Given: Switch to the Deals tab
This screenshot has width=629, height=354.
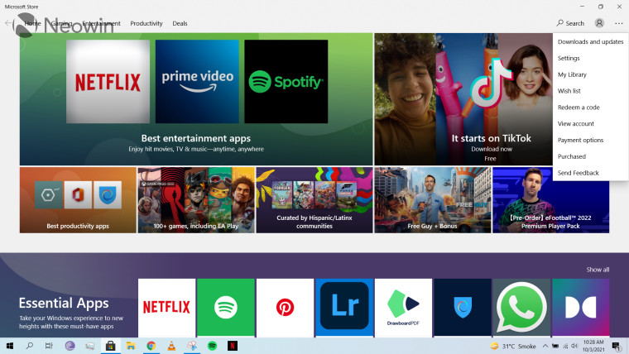Looking at the screenshot, I should tap(180, 24).
